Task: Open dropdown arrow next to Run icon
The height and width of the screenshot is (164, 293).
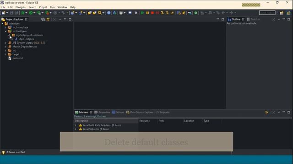Action: click(34, 13)
